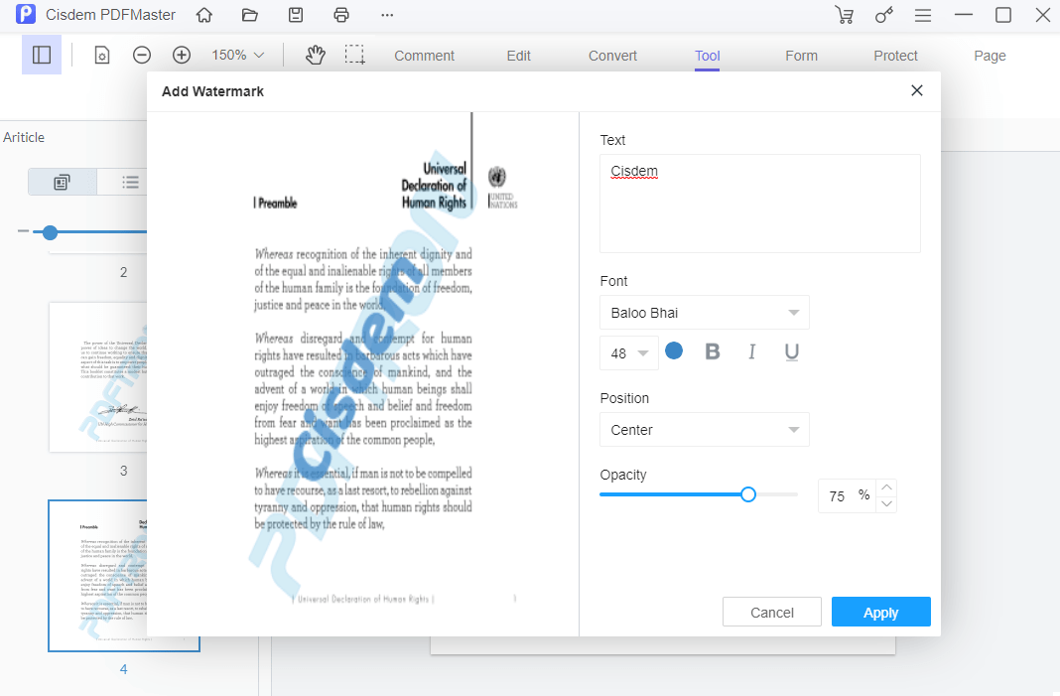This screenshot has width=1060, height=696.
Task: Close the Add Watermark dialog
Action: click(x=917, y=90)
